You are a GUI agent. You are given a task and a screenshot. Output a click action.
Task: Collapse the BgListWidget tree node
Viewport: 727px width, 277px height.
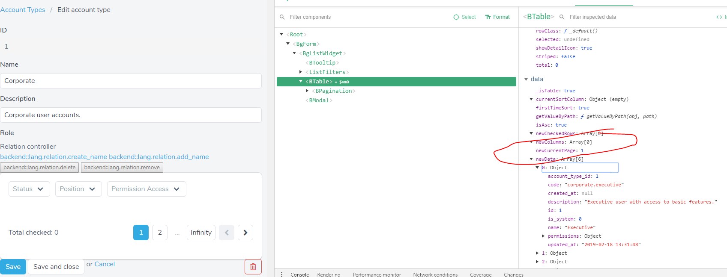pos(294,53)
